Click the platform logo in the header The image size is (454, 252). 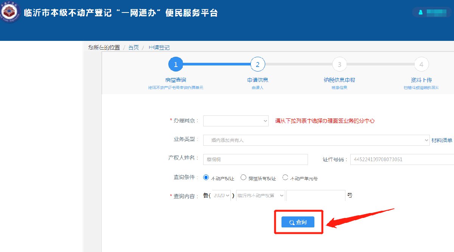pos(10,12)
